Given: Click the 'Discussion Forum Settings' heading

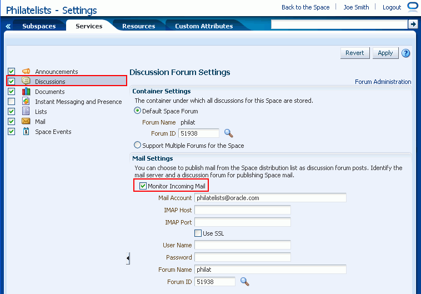Looking at the screenshot, I should [179, 72].
